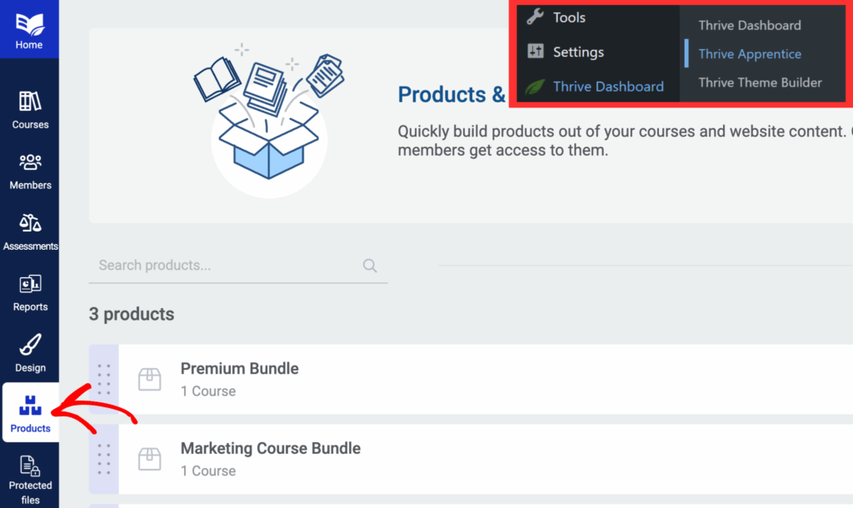The height and width of the screenshot is (508, 853).
Task: Grab the Marketing Course Bundle drag handle
Action: 104,459
